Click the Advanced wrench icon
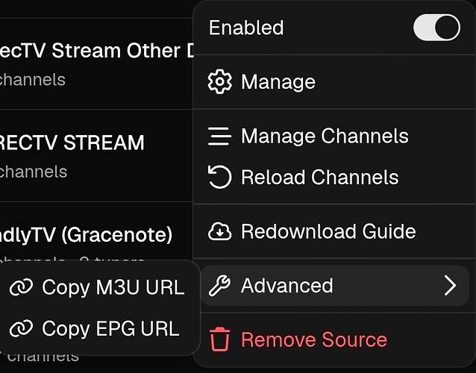 pyautogui.click(x=219, y=286)
